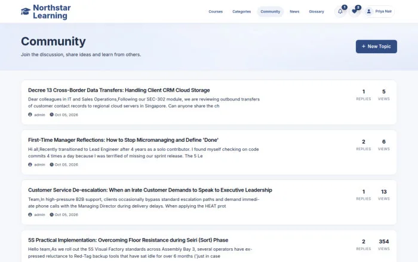
Task: Click admin author on First-Time Manager topic
Action: tap(39, 164)
